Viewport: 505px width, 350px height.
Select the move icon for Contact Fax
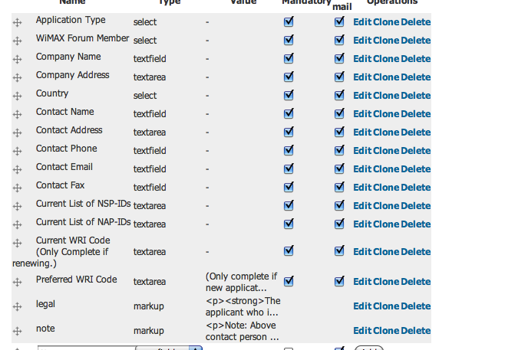click(x=18, y=188)
